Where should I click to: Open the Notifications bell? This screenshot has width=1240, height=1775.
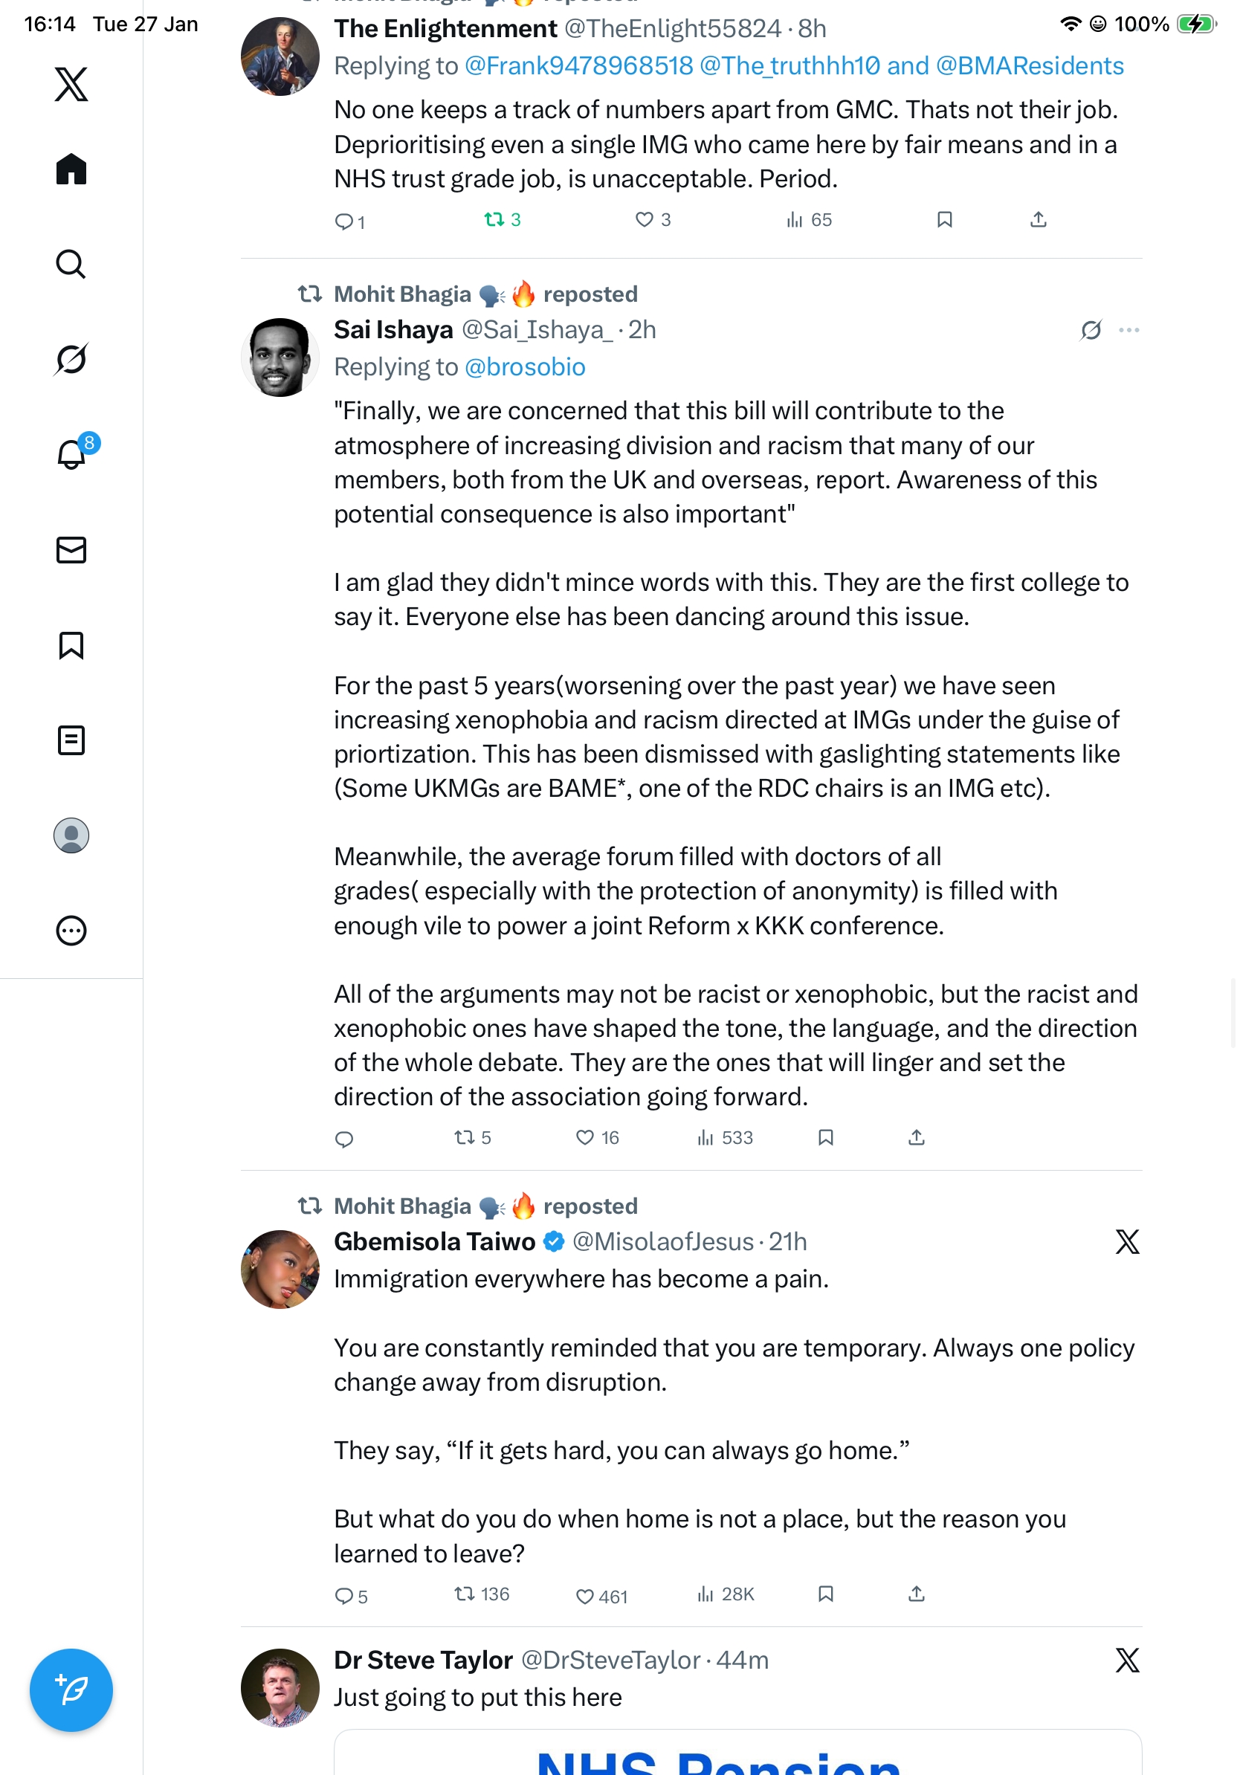tap(71, 454)
